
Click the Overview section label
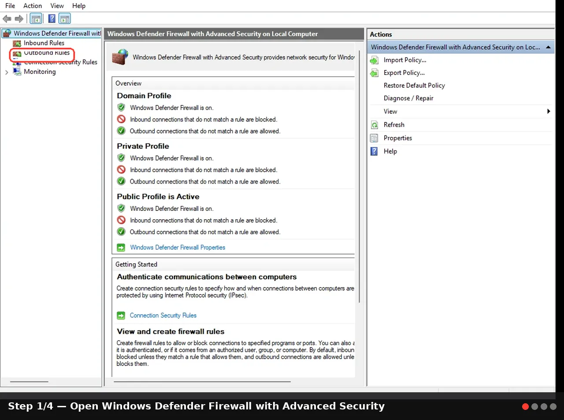(128, 83)
